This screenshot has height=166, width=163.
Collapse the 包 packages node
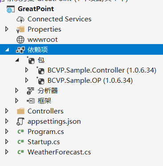click(17, 60)
